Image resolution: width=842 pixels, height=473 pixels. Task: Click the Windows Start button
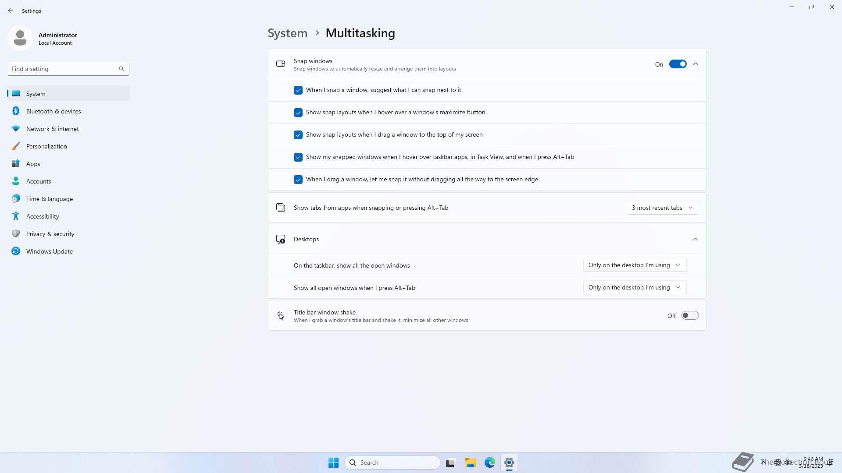pos(333,462)
